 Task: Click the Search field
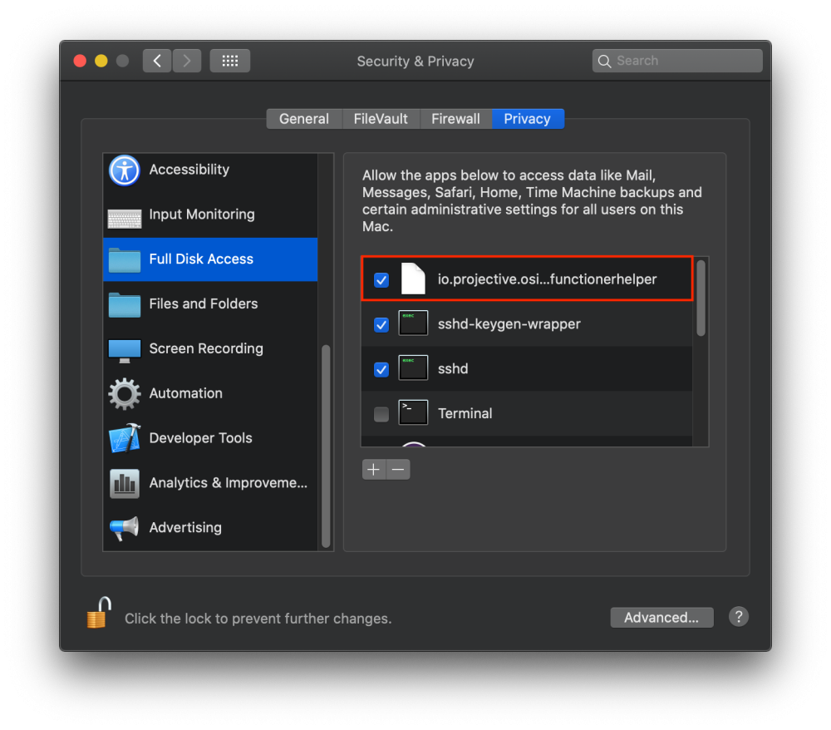pyautogui.click(x=677, y=61)
